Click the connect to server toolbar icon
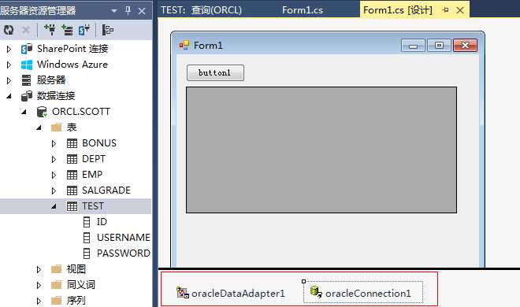The height and width of the screenshot is (307, 520). point(67,30)
